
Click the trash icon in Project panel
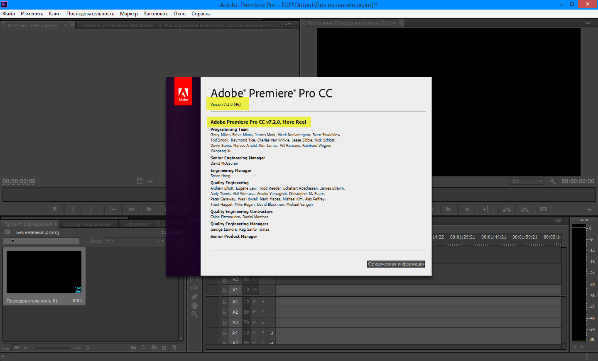coord(174,348)
